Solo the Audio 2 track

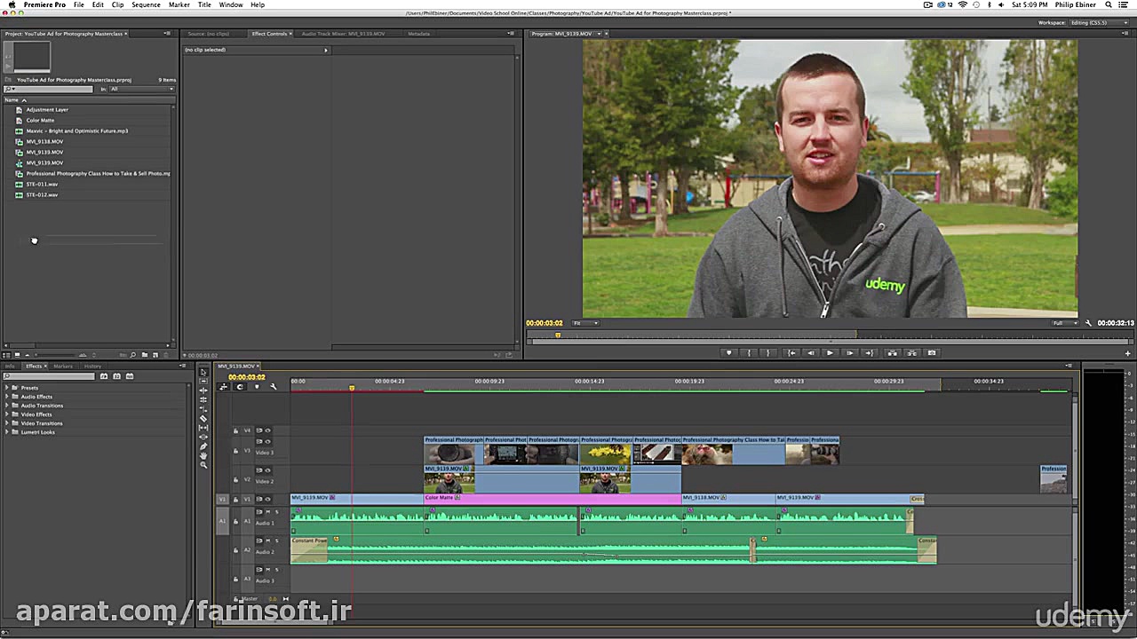coord(276,540)
